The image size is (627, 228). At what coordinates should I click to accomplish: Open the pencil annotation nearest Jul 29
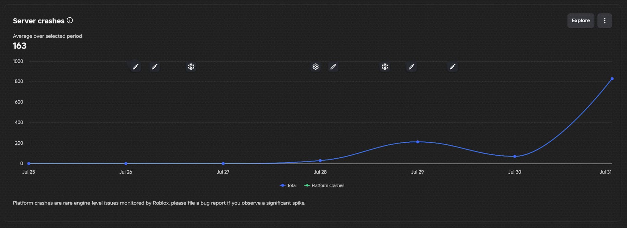411,67
